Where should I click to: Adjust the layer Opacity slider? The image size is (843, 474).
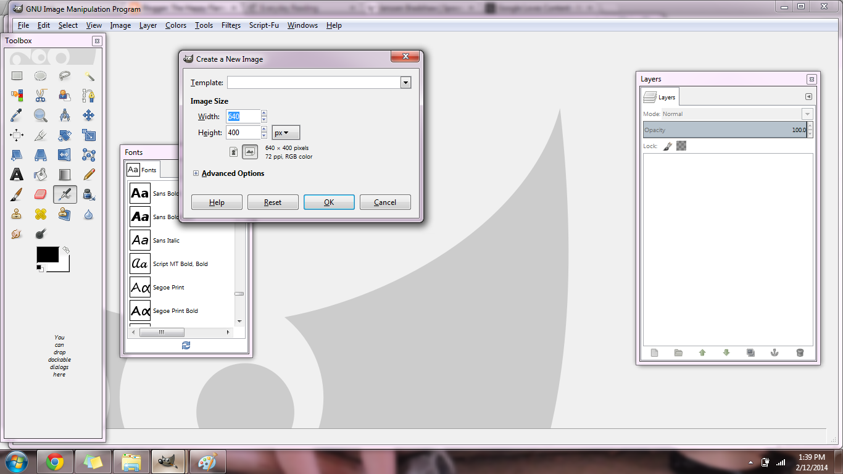point(725,130)
